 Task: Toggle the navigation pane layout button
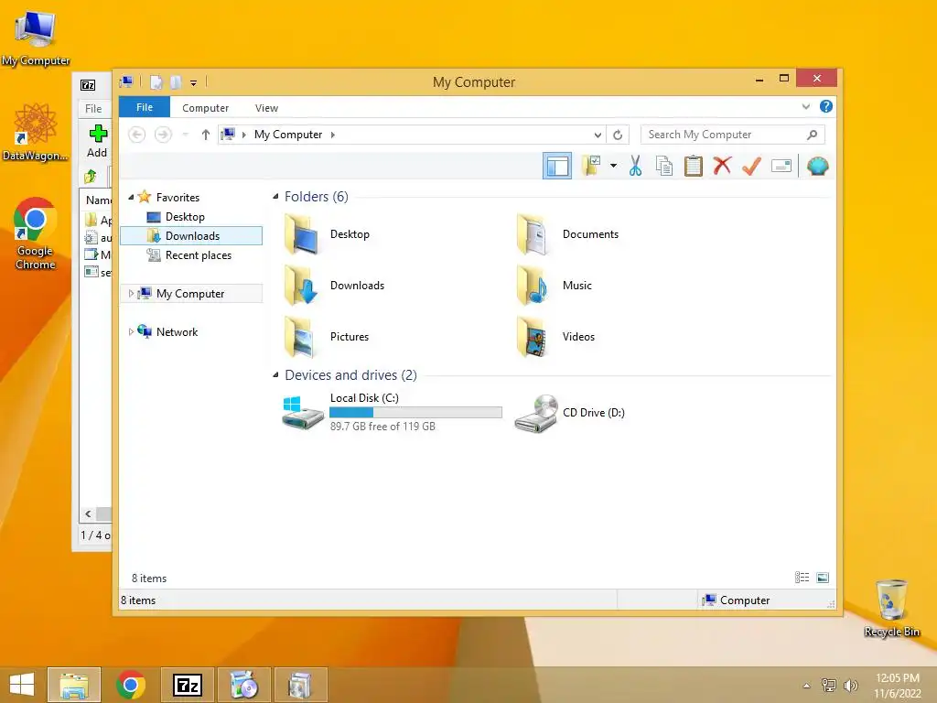(x=557, y=166)
